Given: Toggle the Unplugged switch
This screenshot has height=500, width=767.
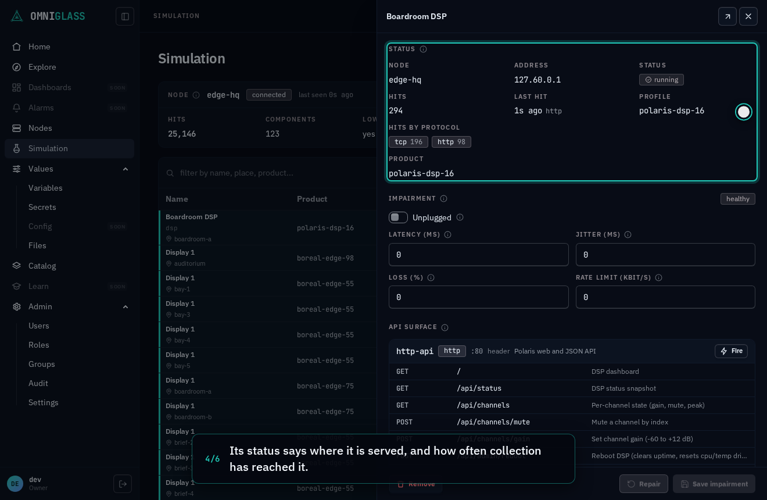Looking at the screenshot, I should point(398,217).
